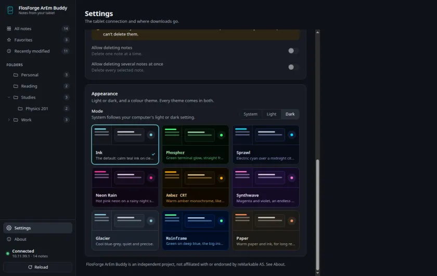
Task: Click the Favorites star icon
Action: 9,40
